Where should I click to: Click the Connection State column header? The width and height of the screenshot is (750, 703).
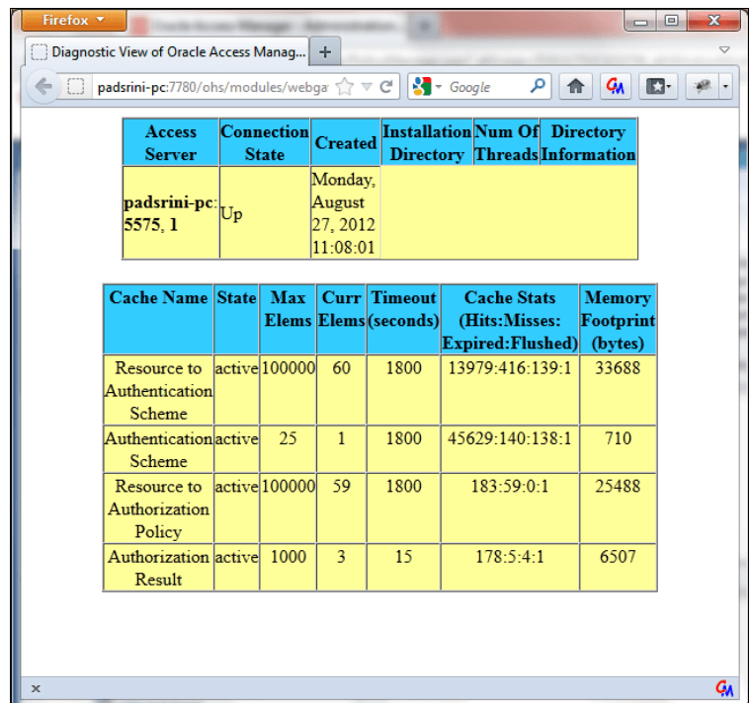click(x=265, y=142)
